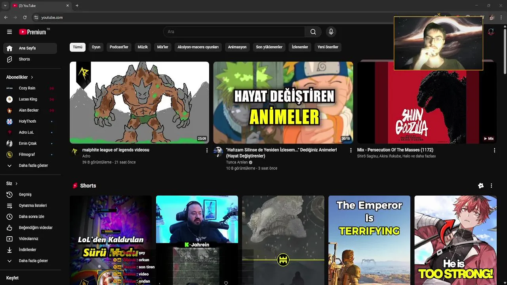Select the Podcast'ler filter chip
Image resolution: width=507 pixels, height=285 pixels.
coord(119,47)
